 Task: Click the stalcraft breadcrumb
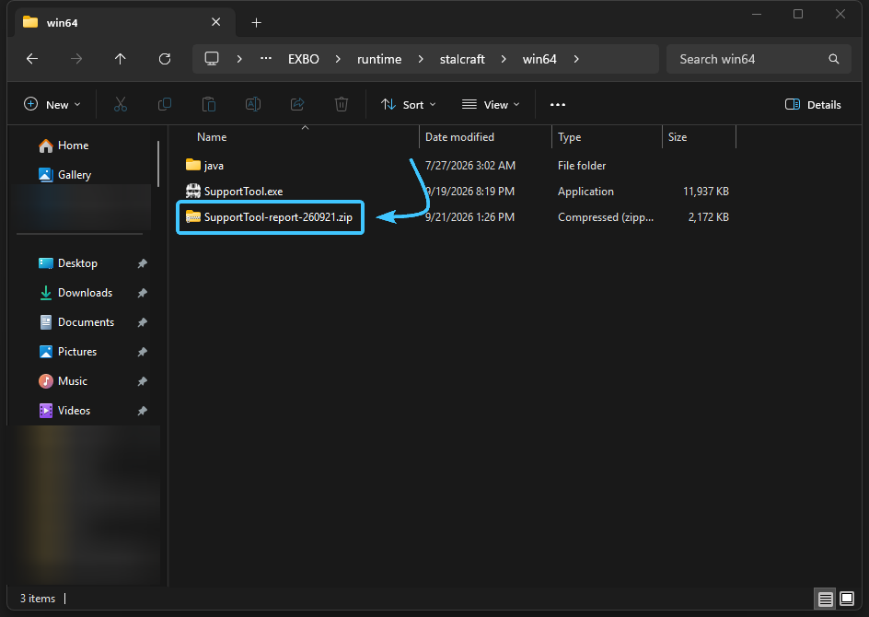tap(462, 59)
